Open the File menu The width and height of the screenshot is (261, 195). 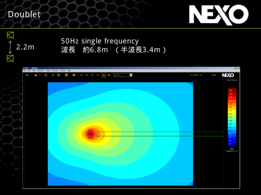click(x=25, y=71)
